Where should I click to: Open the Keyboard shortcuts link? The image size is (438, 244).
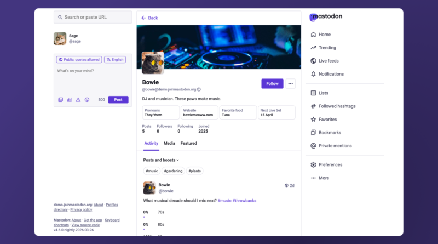pos(87,223)
